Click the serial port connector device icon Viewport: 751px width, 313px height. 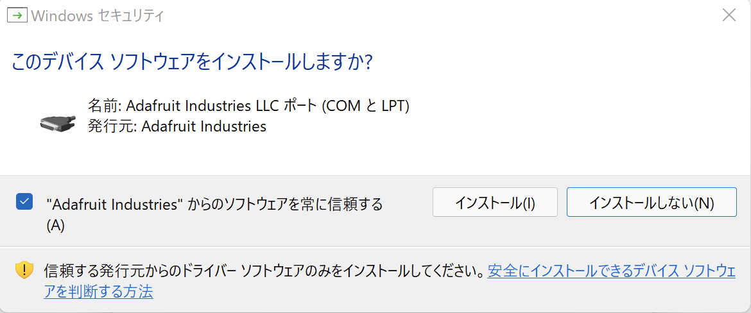[57, 123]
